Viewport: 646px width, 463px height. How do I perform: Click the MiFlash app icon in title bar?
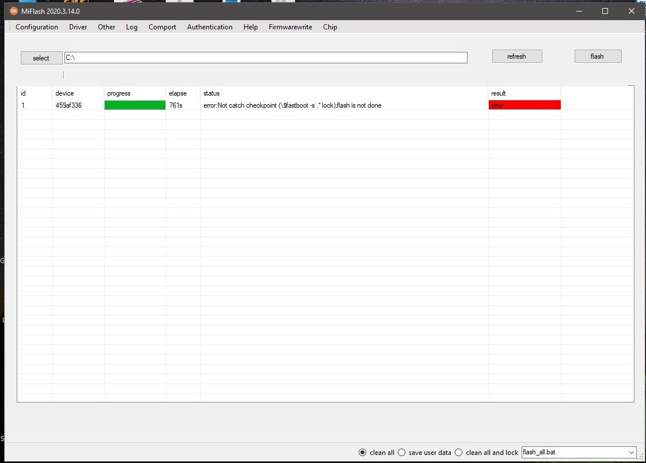14,11
